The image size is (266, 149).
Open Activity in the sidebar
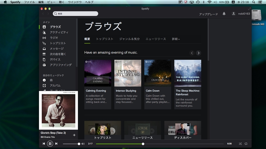59,32
